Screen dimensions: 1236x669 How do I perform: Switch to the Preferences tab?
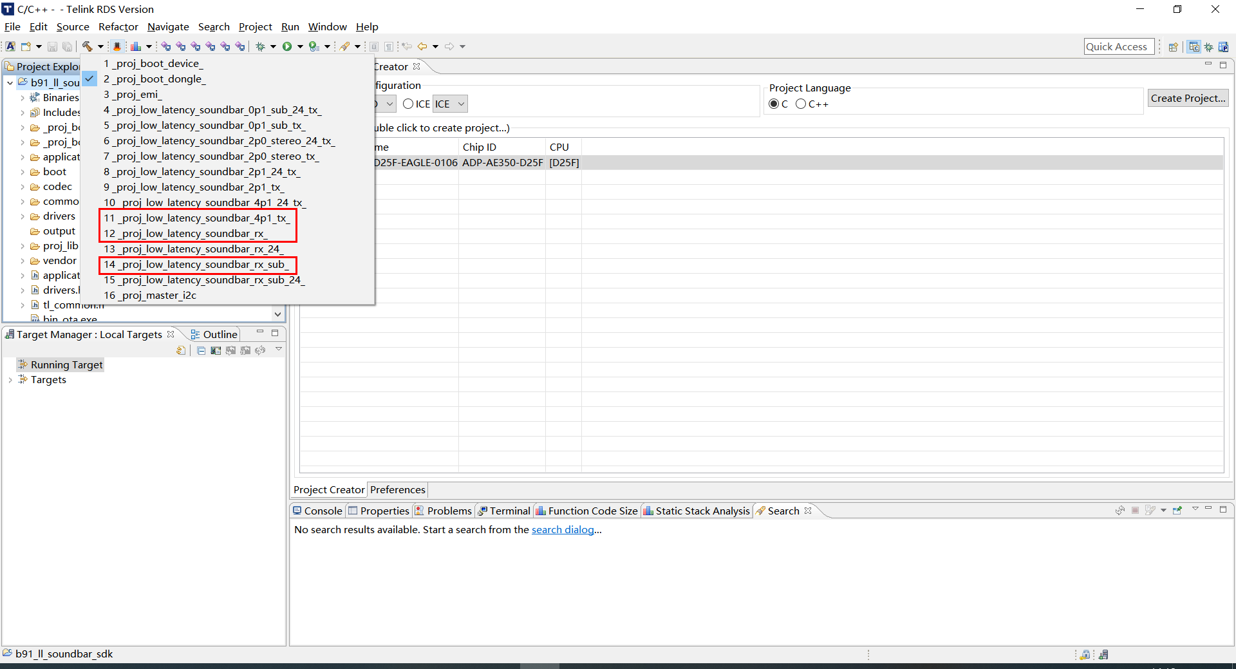pos(397,489)
